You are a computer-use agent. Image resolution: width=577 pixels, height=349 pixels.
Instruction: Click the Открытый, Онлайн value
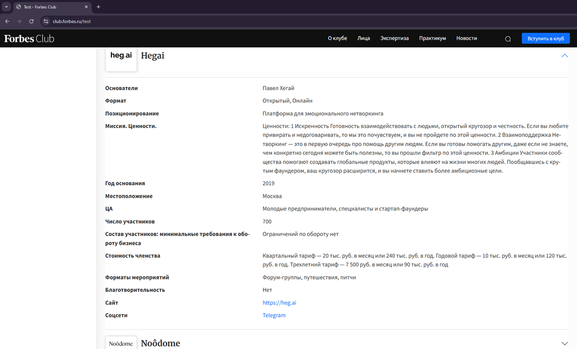[x=288, y=101]
